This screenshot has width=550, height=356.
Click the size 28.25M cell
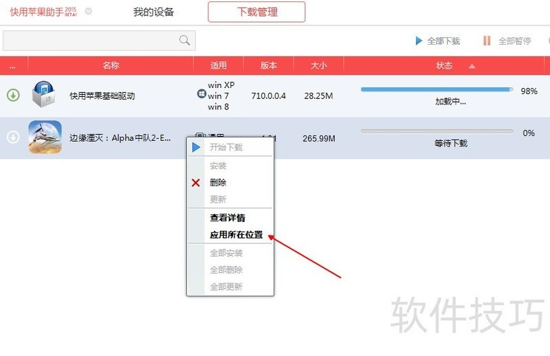pos(318,96)
